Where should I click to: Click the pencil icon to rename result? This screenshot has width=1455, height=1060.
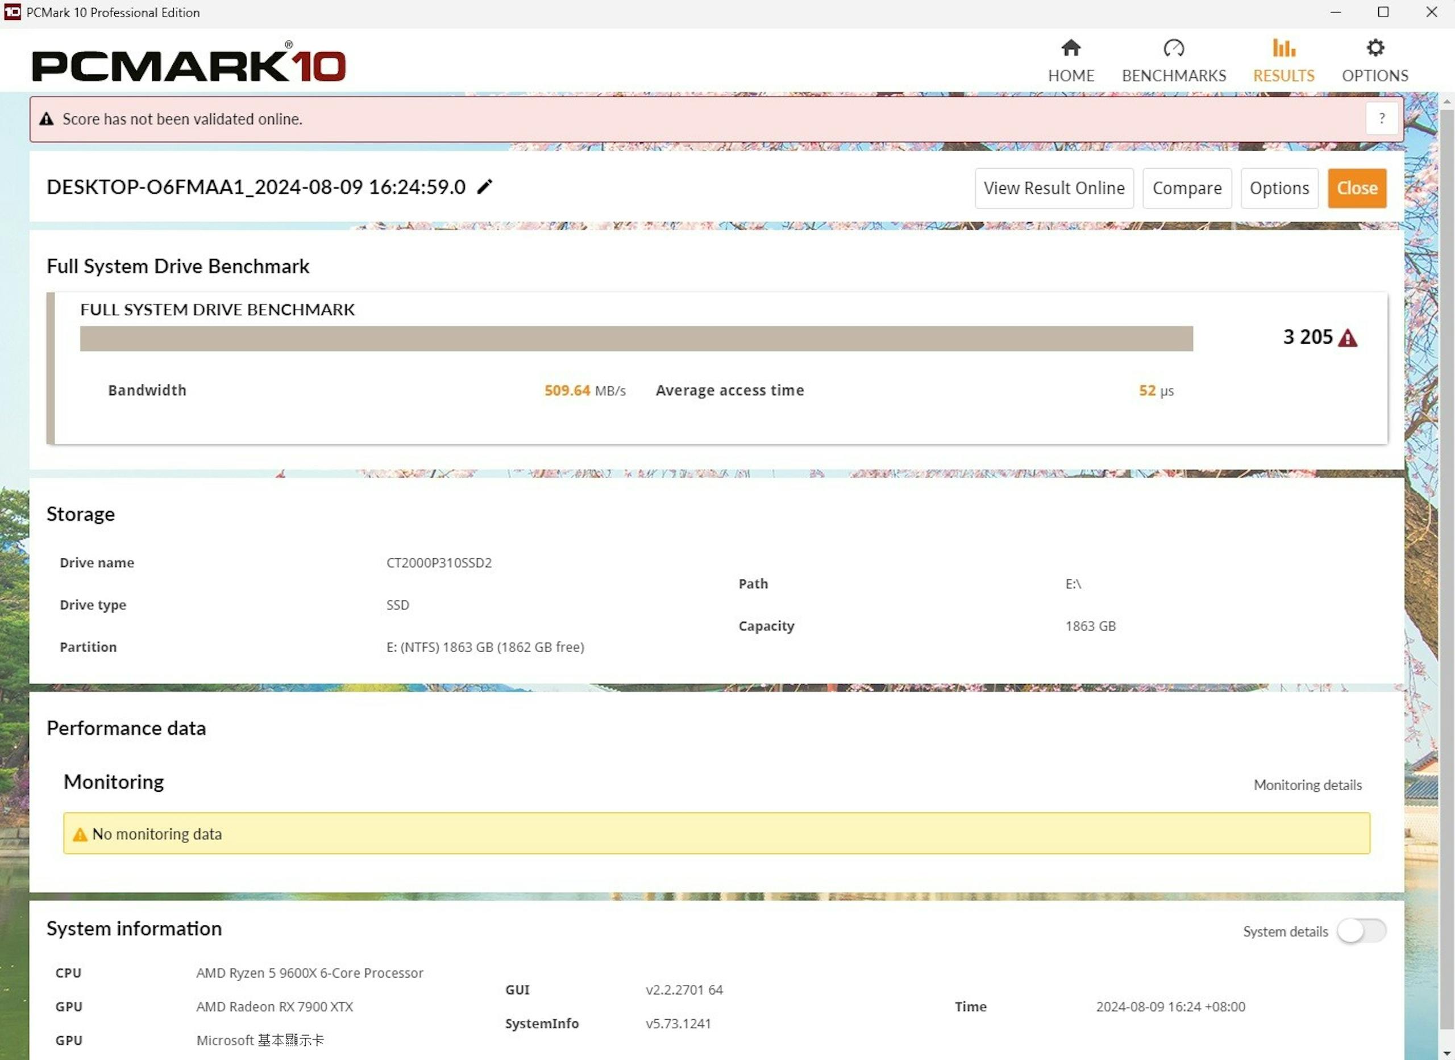point(485,187)
